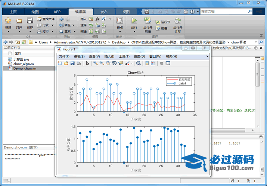Click the 运行并计时 (Run and Time) icon
The width and height of the screenshot is (267, 186).
pos(178,20)
